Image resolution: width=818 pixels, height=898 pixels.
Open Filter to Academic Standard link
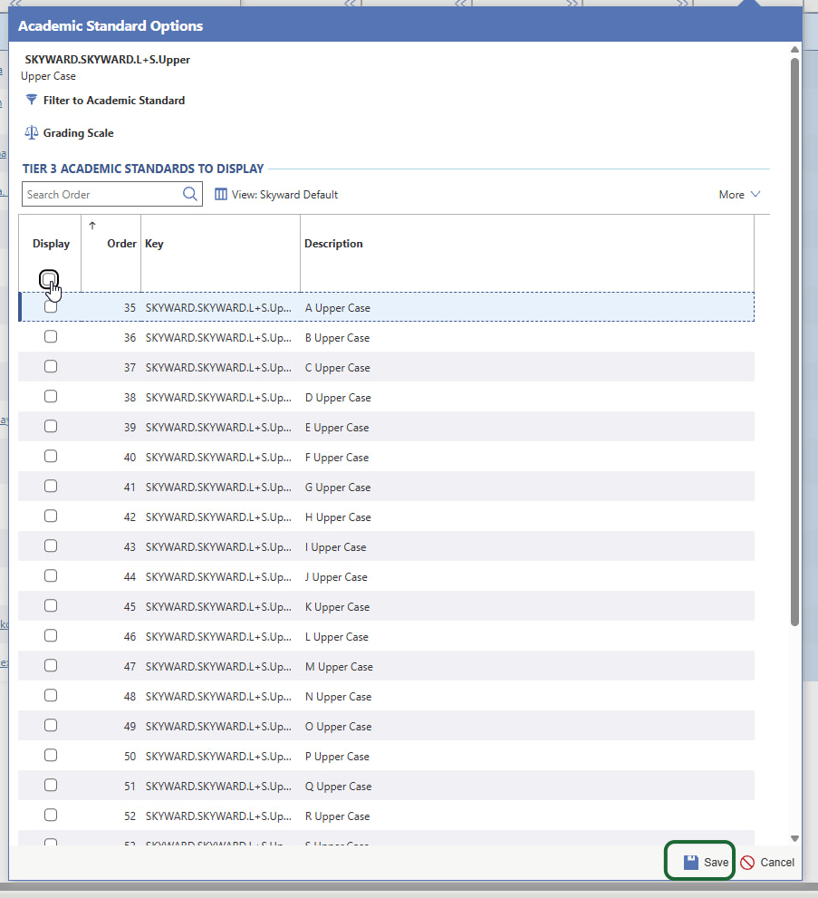pyautogui.click(x=114, y=101)
